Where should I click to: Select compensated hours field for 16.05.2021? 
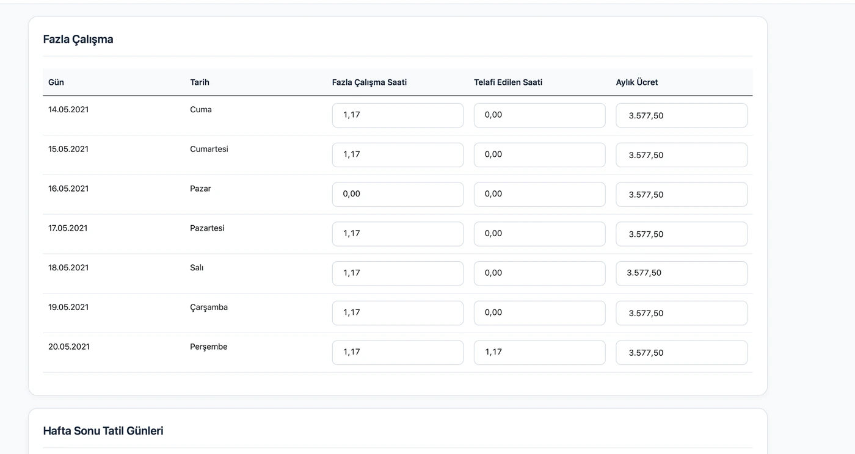point(539,194)
